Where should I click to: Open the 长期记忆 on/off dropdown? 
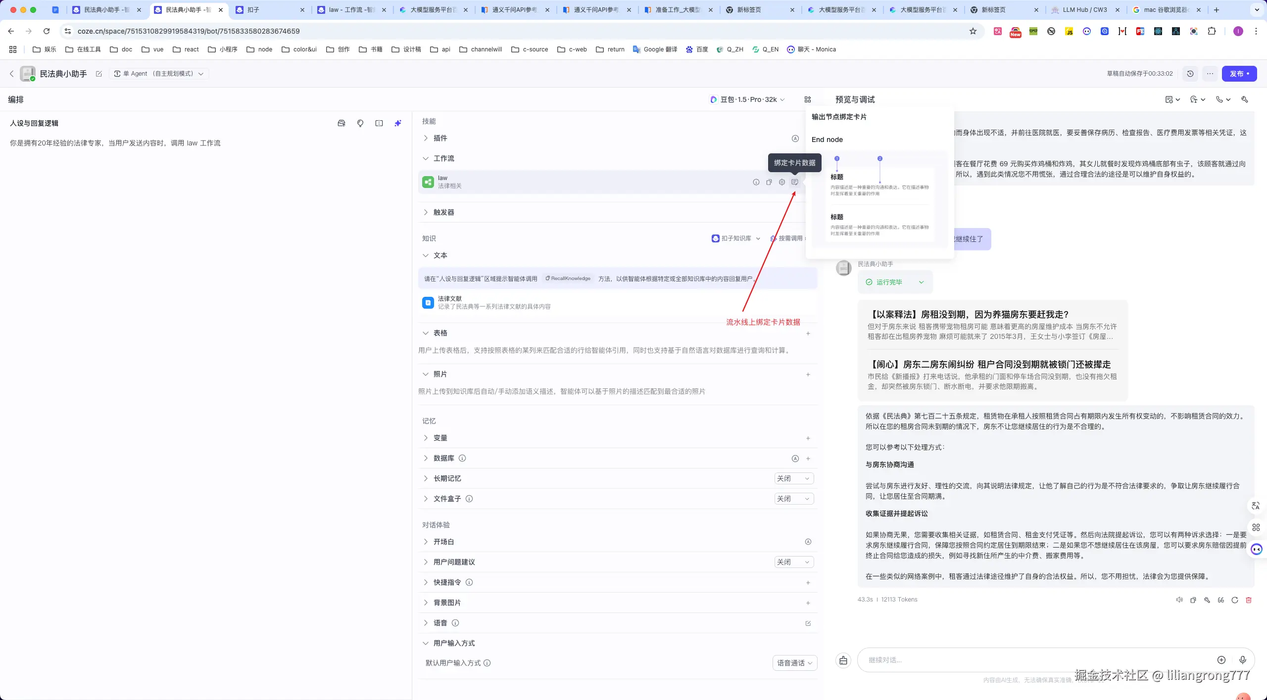pos(793,478)
